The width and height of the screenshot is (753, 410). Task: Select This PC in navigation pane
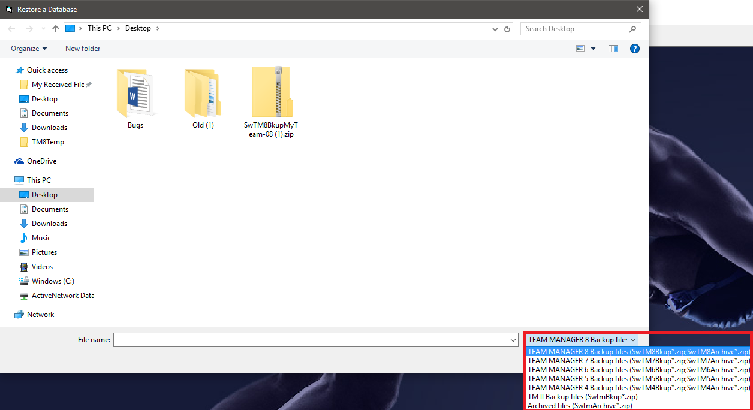(38, 180)
